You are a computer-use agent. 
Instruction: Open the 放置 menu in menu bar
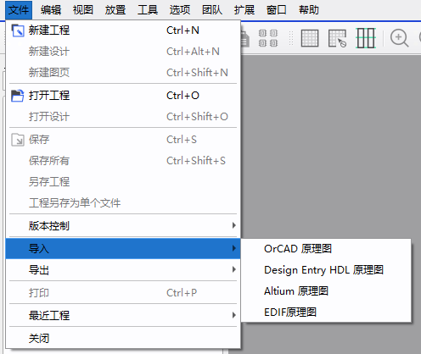click(115, 10)
